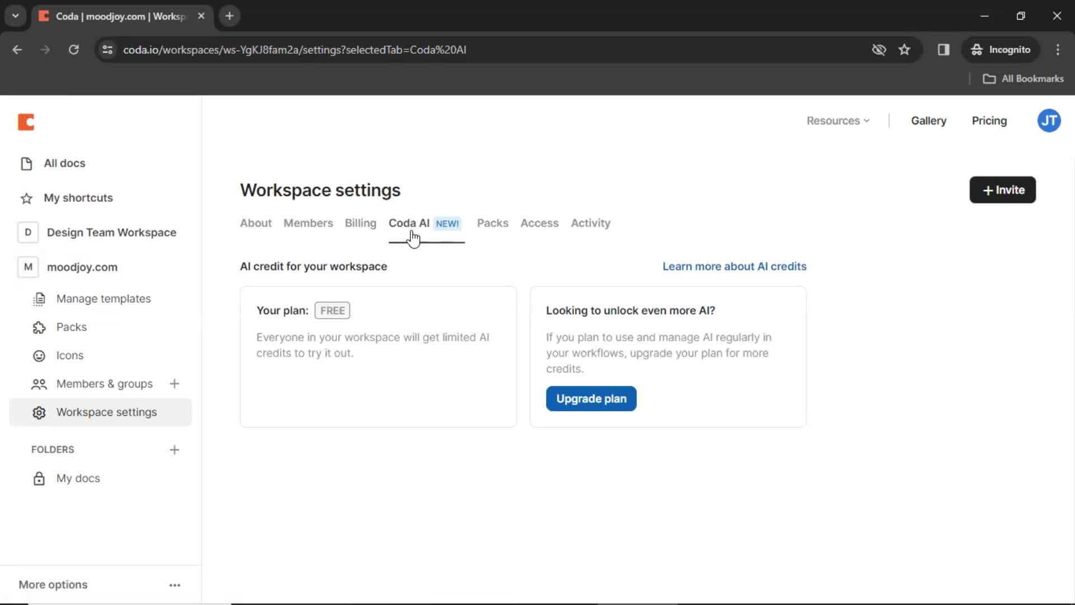Click 'Looking to unlock even more AI?' text

tap(630, 310)
